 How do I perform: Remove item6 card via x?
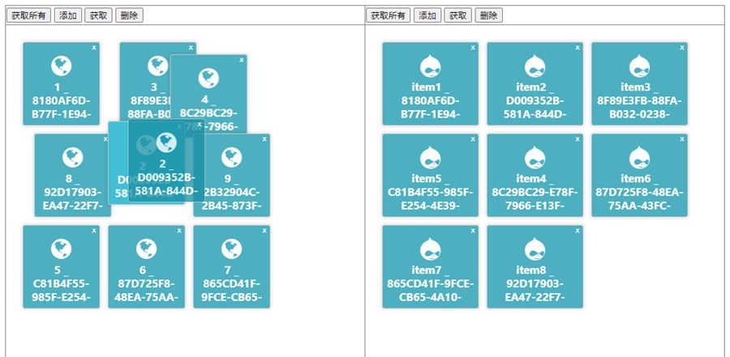coord(682,139)
